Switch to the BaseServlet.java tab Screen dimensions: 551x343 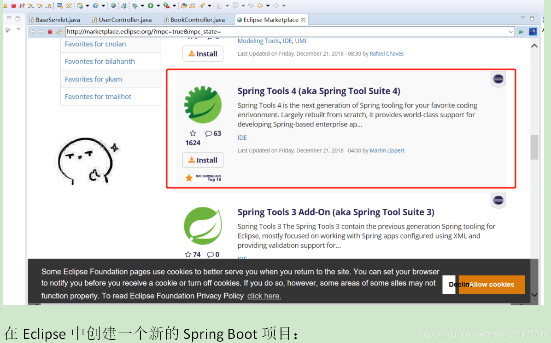point(55,20)
